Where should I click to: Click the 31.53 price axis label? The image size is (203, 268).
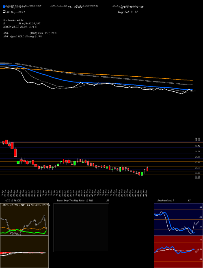[x=198, y=151]
